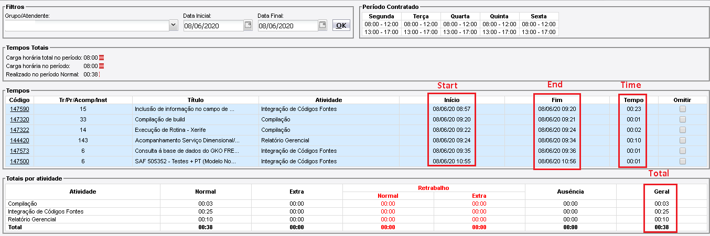This screenshot has width=710, height=236.
Task: Click value 143 in Tr/Pr/Acomp/Inst column
Action: click(83, 140)
